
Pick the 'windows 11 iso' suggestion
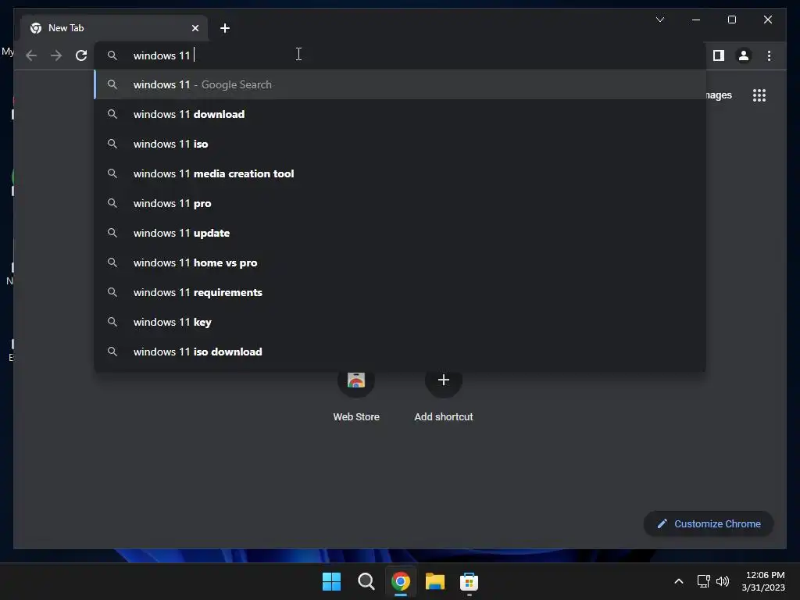(x=401, y=144)
